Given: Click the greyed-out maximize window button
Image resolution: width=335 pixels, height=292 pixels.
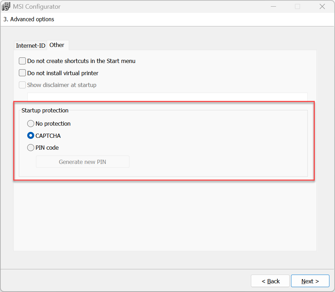Looking at the screenshot, I should (297, 7).
